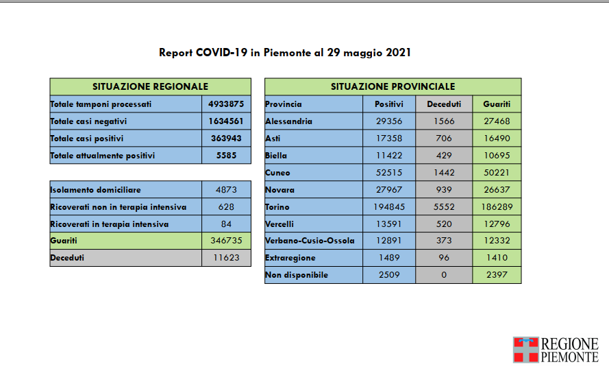The image size is (609, 371).
Task: Select the Positivi column header
Action: (x=389, y=104)
